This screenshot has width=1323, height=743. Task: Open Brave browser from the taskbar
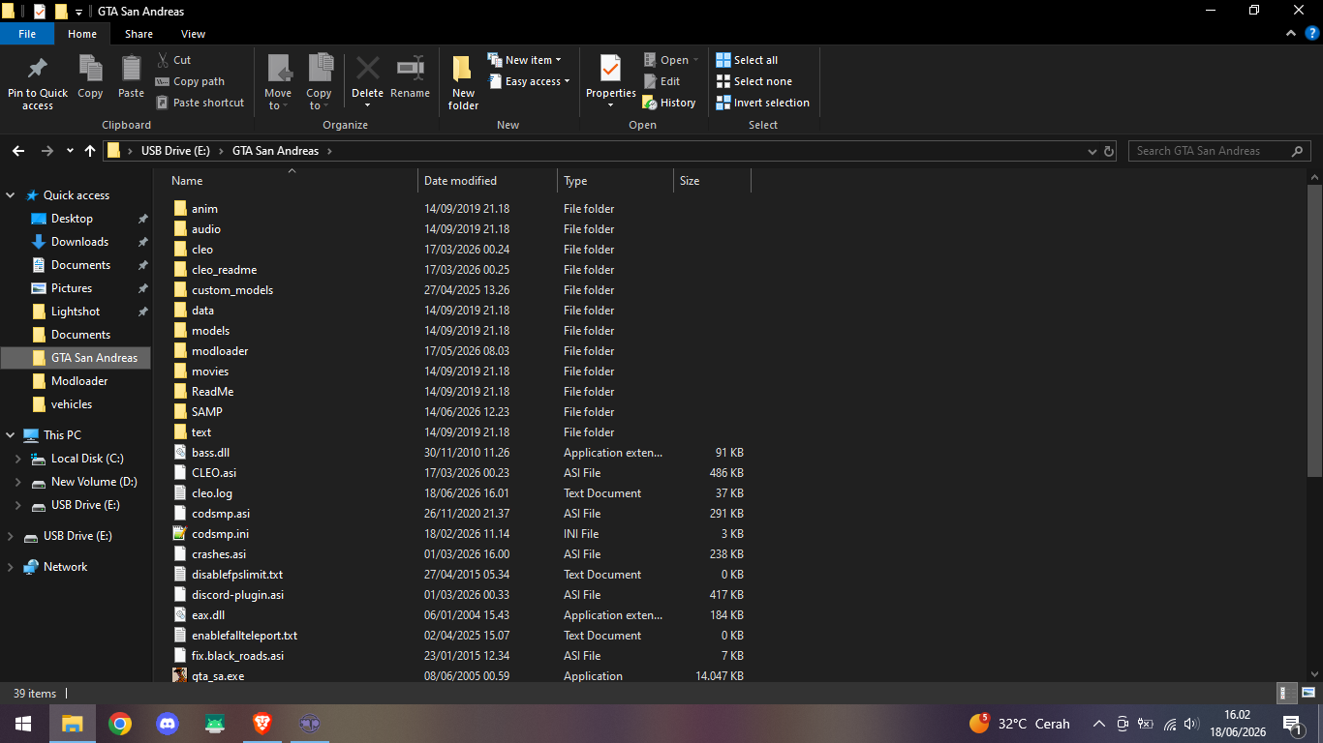pyautogui.click(x=262, y=724)
